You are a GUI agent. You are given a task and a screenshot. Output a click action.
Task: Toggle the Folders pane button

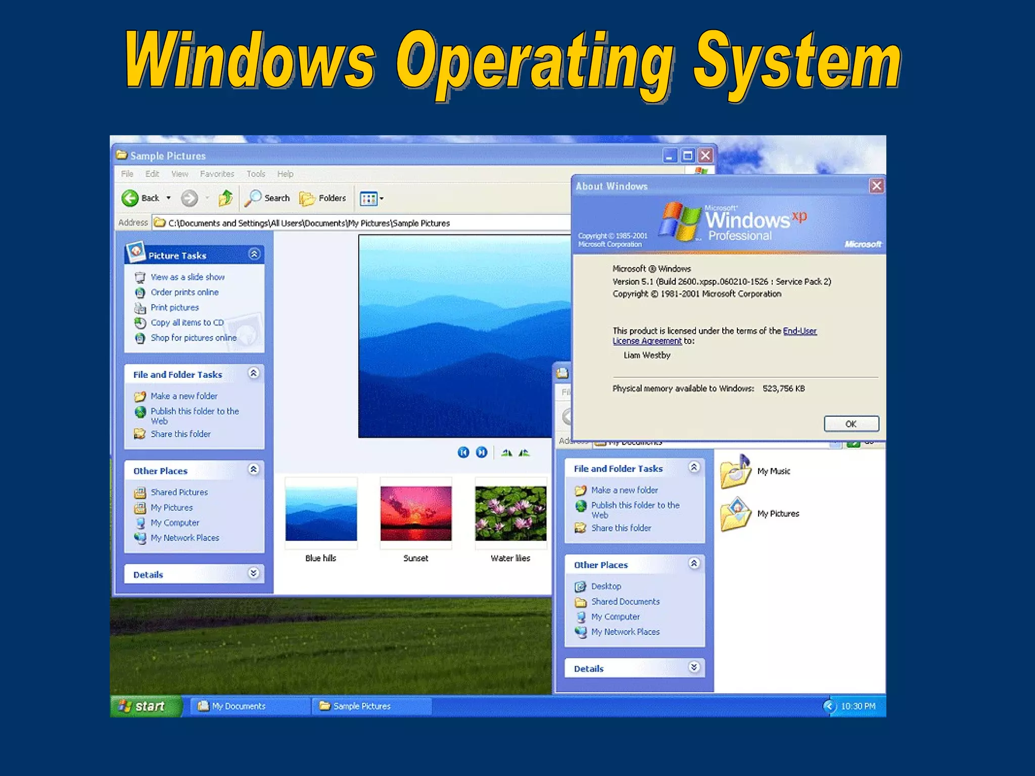(x=322, y=198)
